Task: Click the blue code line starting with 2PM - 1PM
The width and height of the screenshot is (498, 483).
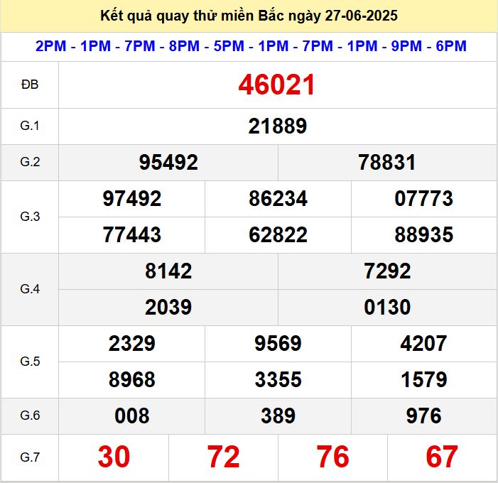Action: pyautogui.click(x=251, y=46)
